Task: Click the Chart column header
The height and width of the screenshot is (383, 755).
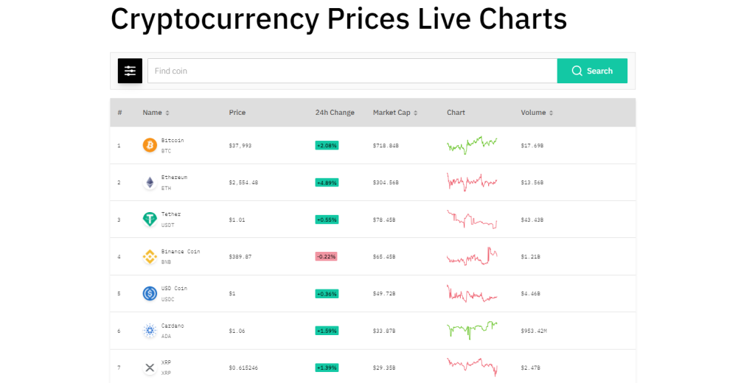Action: click(456, 113)
